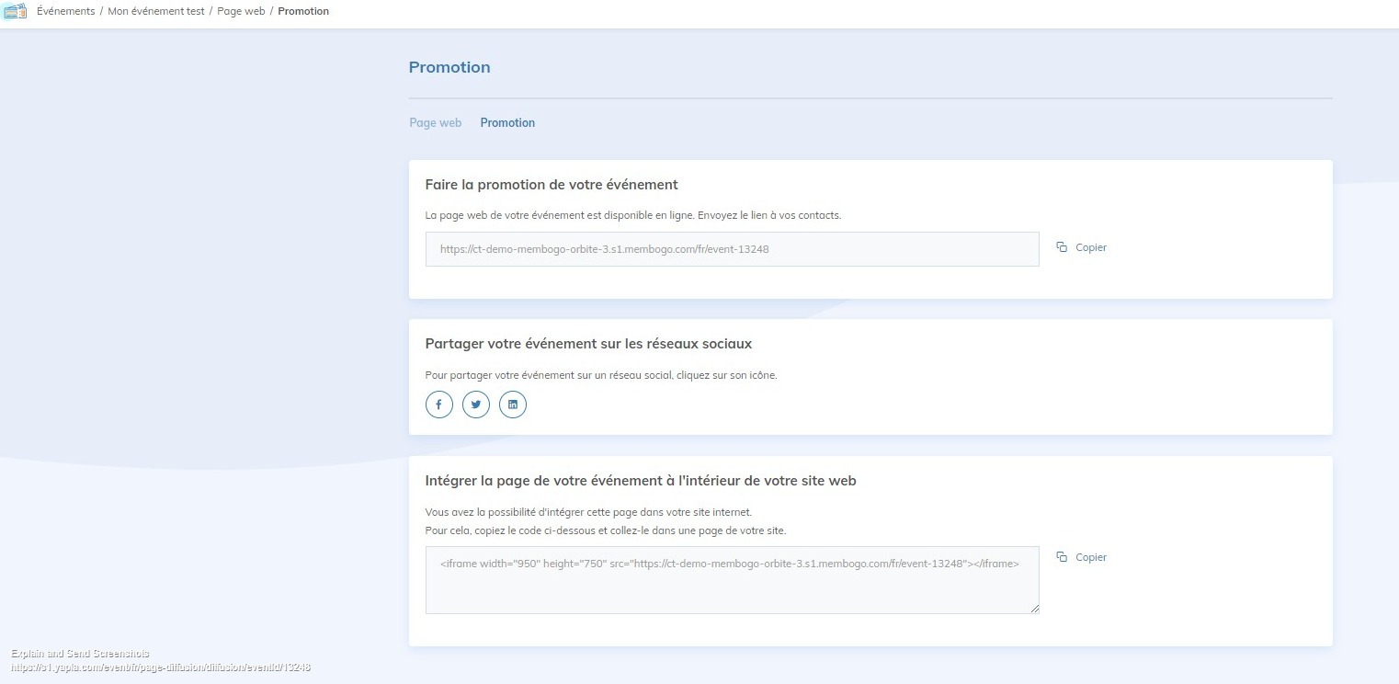Grab the textarea resize handle
The height and width of the screenshot is (684, 1399).
click(x=1035, y=609)
